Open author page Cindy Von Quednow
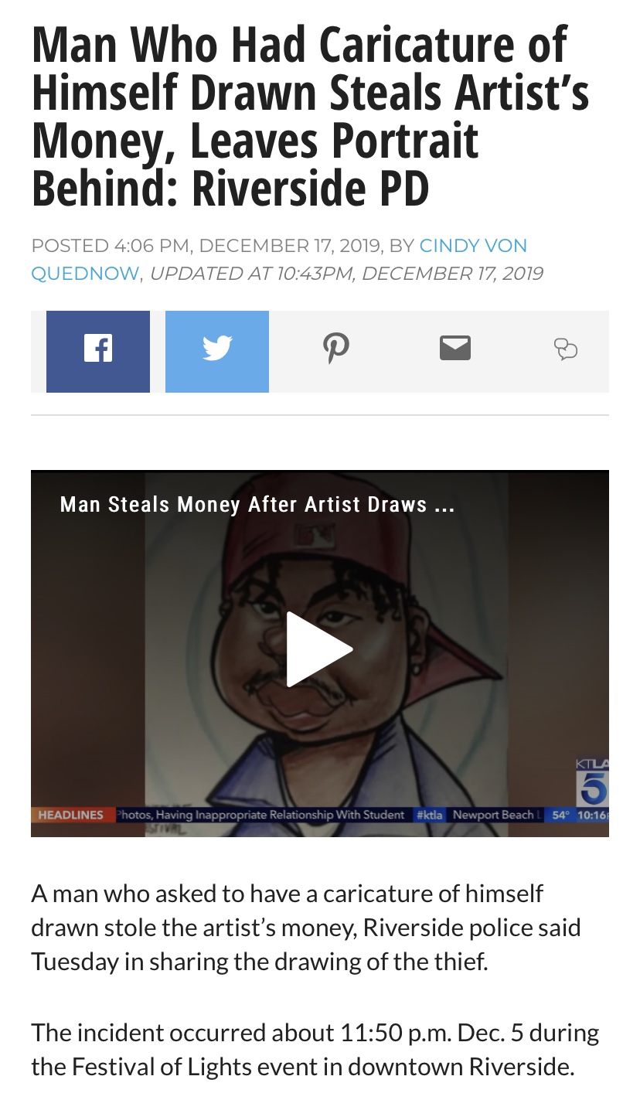This screenshot has width=640, height=1117. coord(279,259)
